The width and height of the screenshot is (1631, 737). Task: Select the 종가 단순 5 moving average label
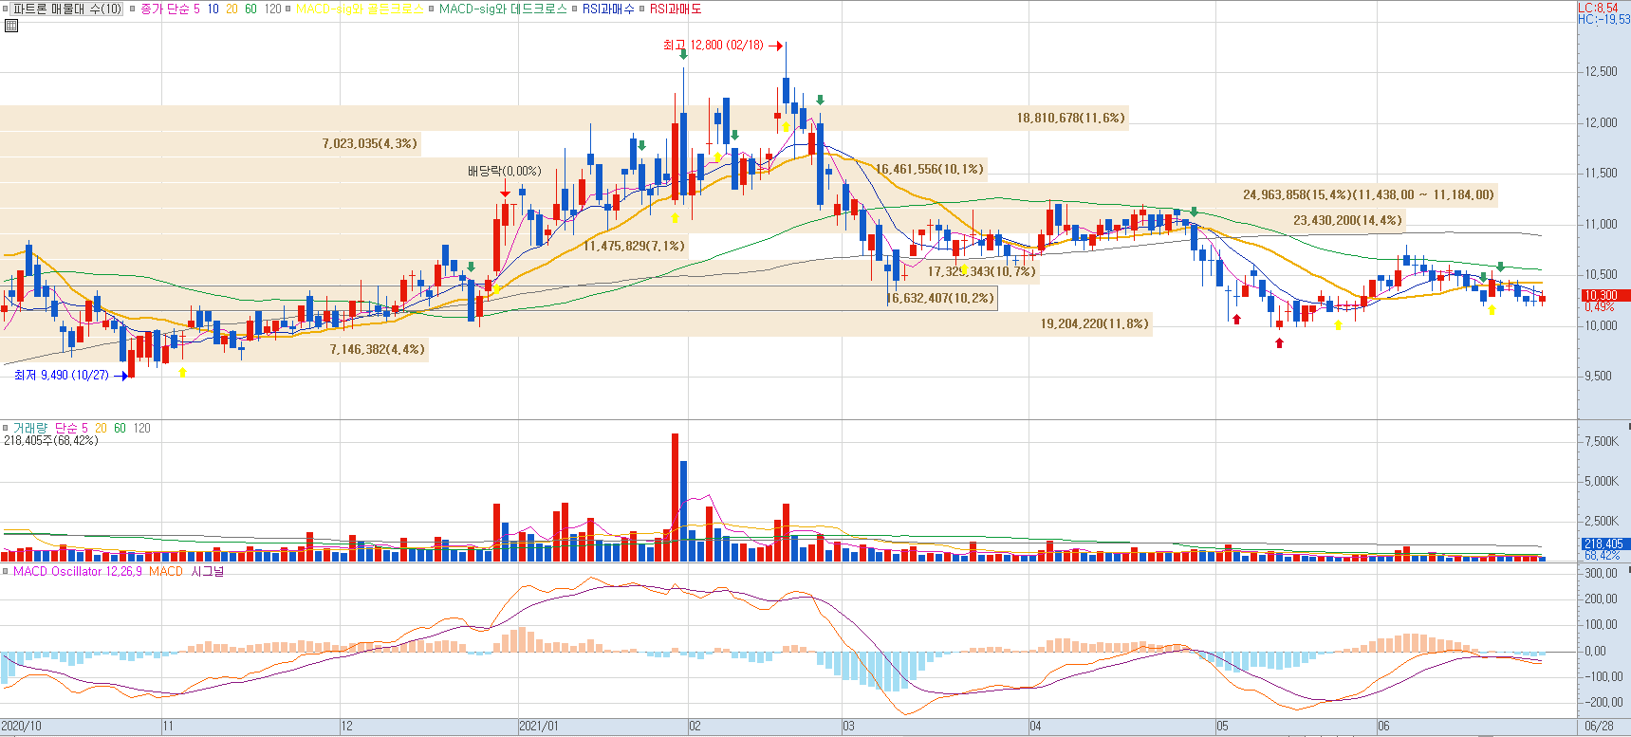170,9
